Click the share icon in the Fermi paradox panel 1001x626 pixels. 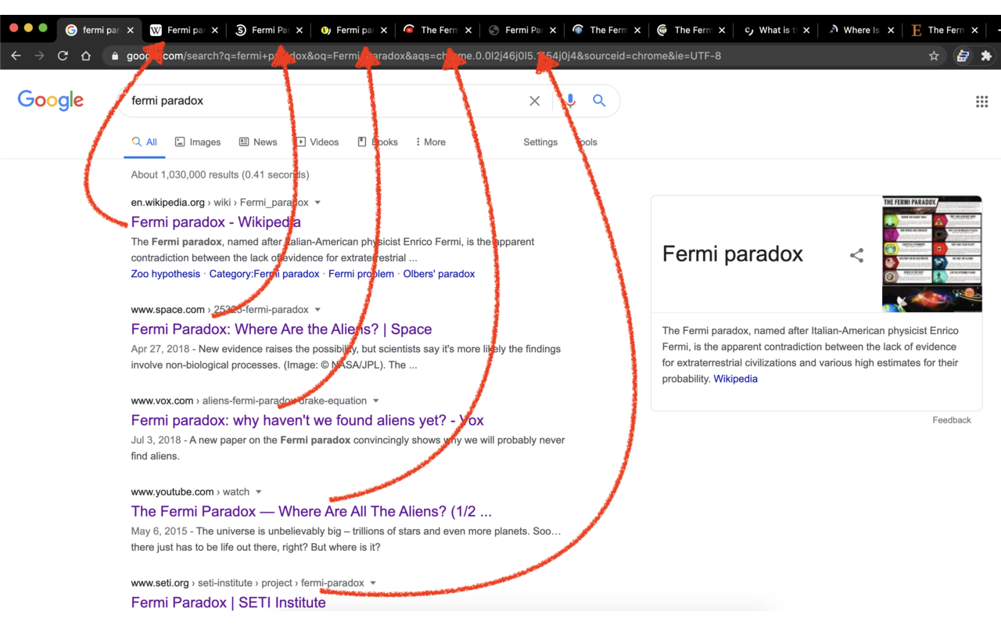(x=856, y=255)
